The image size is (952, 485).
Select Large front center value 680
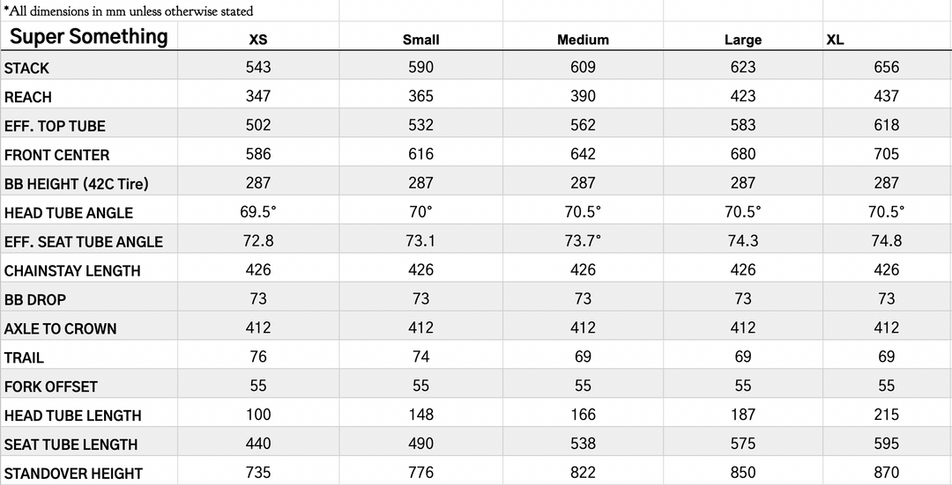point(743,154)
